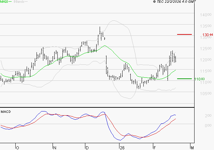Click the M month marker on time axis
The width and height of the screenshot is (214, 150).
click(192, 148)
